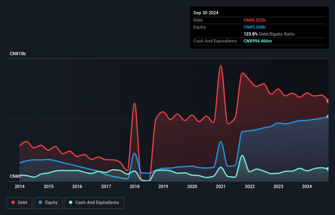Click the 2019 axis label
335x215 pixels.
click(x=163, y=186)
